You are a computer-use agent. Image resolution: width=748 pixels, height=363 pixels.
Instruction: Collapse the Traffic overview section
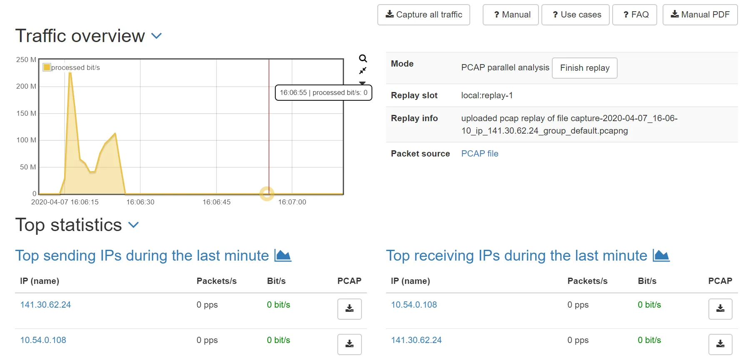click(157, 36)
